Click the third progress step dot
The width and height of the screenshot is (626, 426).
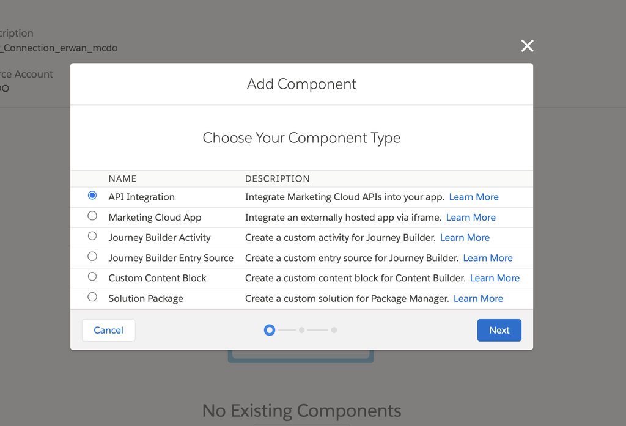[x=334, y=330]
